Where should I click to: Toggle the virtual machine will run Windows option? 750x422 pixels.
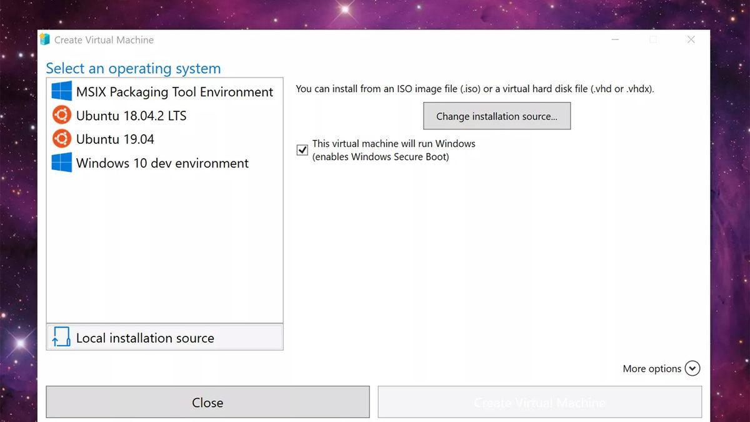[x=302, y=149]
